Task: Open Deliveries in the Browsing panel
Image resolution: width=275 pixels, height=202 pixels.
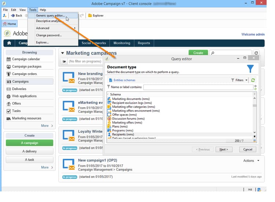Action: (x=29, y=89)
